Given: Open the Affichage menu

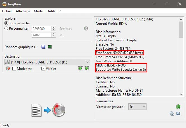Looking at the screenshot, I should 23,11.
